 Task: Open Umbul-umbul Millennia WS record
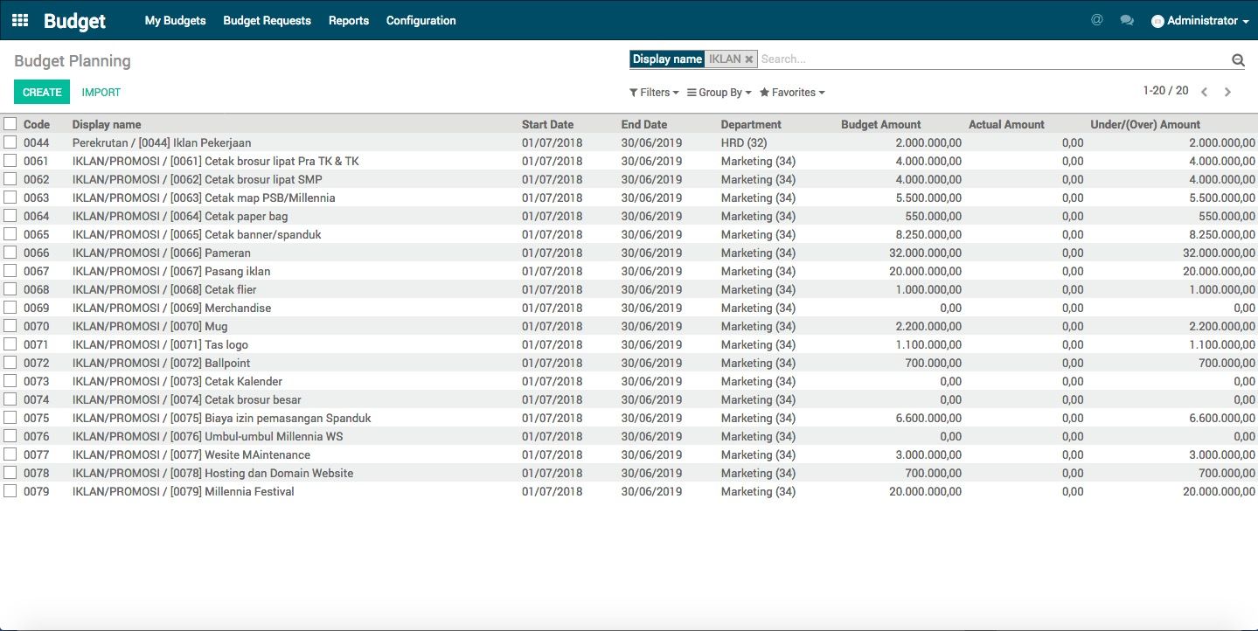[208, 436]
